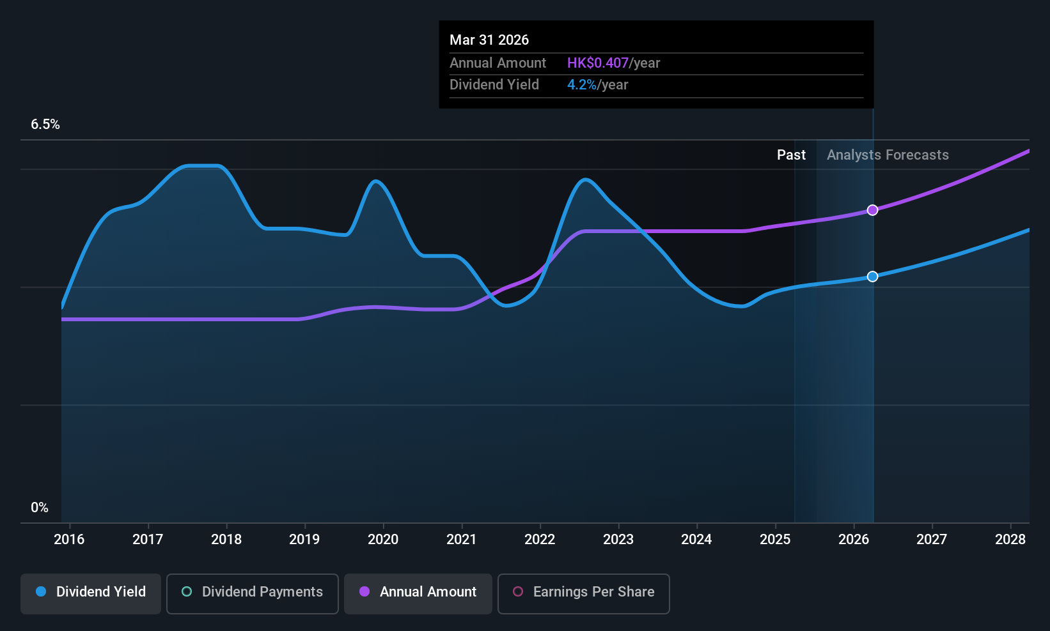Click the 2023 x-axis label
This screenshot has width=1050, height=631.
click(x=618, y=540)
